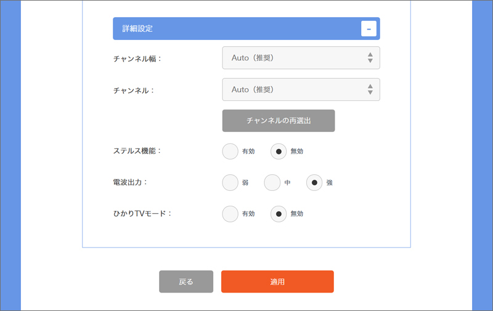Enable ひかりTVモード with 有効 radio
Viewport: 493px width, 311px height.
pos(230,214)
